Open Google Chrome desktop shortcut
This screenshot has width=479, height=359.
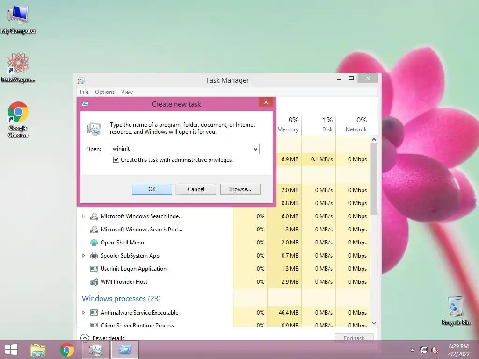coord(18,119)
